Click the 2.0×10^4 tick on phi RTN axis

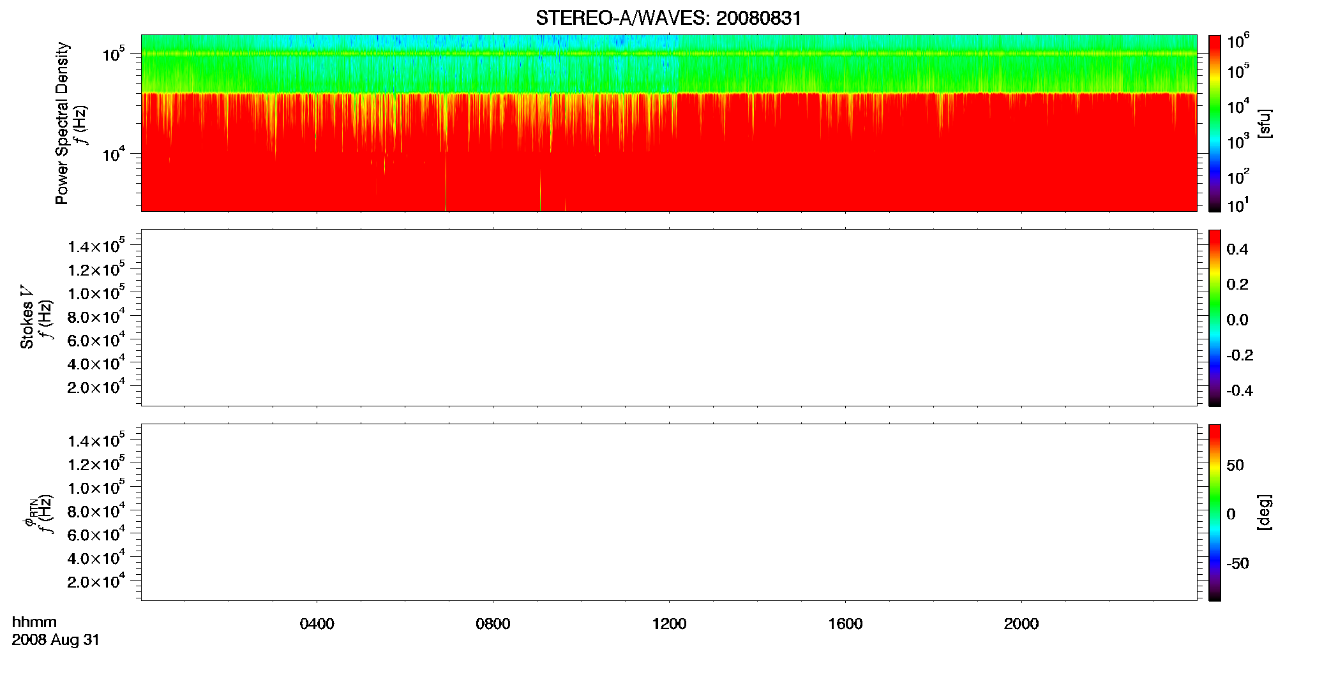96,581
